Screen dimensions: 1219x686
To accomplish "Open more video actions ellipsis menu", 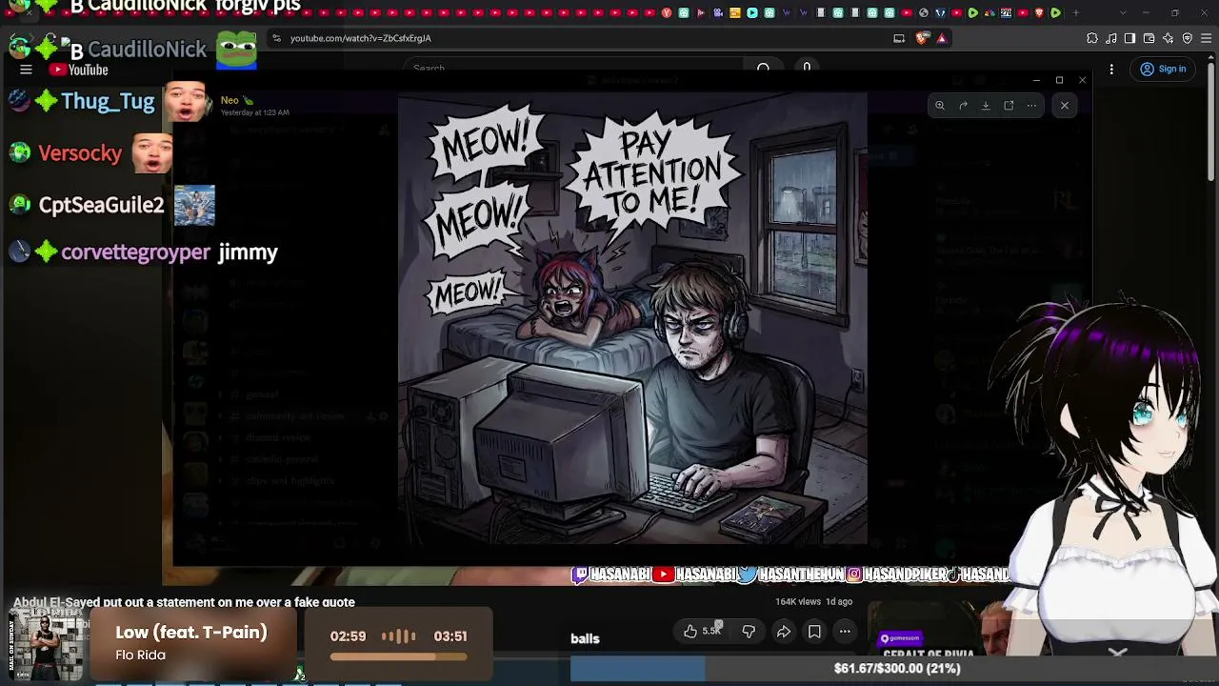I will (x=845, y=631).
